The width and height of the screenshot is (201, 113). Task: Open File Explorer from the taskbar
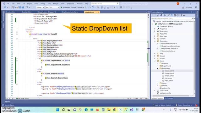109,110
